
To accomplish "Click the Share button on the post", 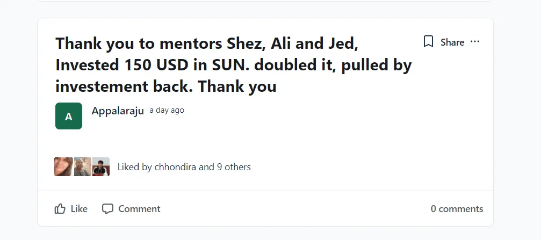I will coord(452,42).
